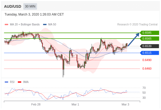Image resolution: width=161 pixels, height=110 pixels.
Task: Click the 30 MIN timeframe button
Action: tap(30, 6)
